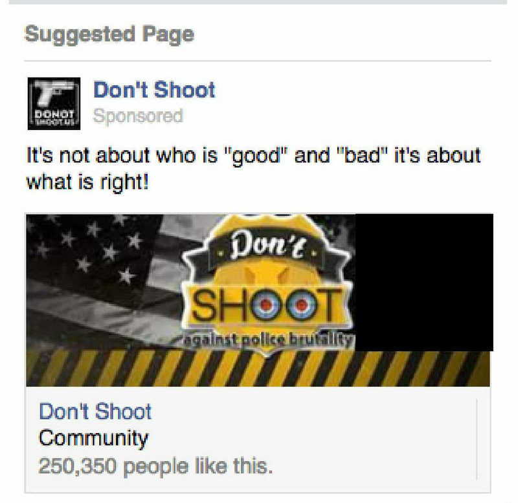Click the "against police brutality" banner text
Viewport: 518px width, 503px height.
[x=268, y=339]
